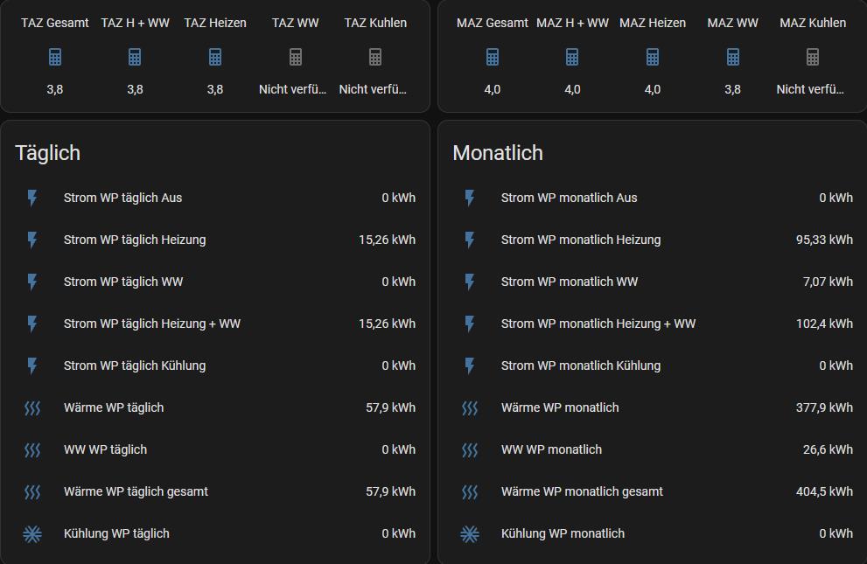The width and height of the screenshot is (867, 564).
Task: Click the MAZ WW calculator icon
Action: tap(733, 57)
